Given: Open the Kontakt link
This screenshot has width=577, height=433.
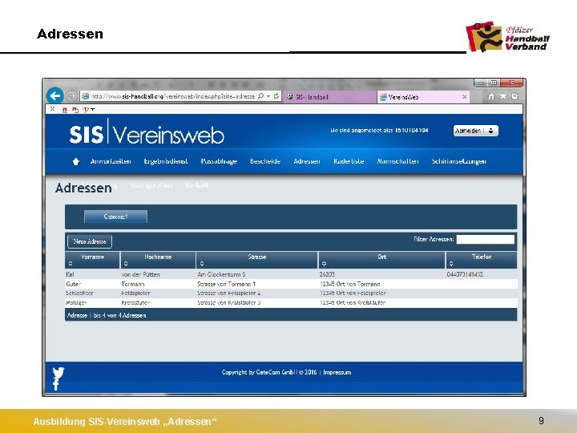Looking at the screenshot, I should pos(196,185).
